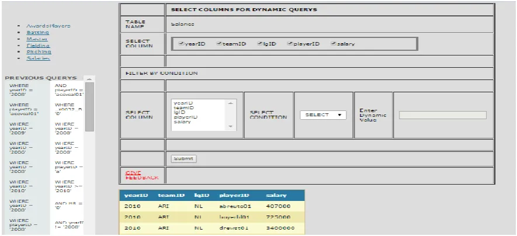Open the AwardsPlayers table link

(x=48, y=26)
